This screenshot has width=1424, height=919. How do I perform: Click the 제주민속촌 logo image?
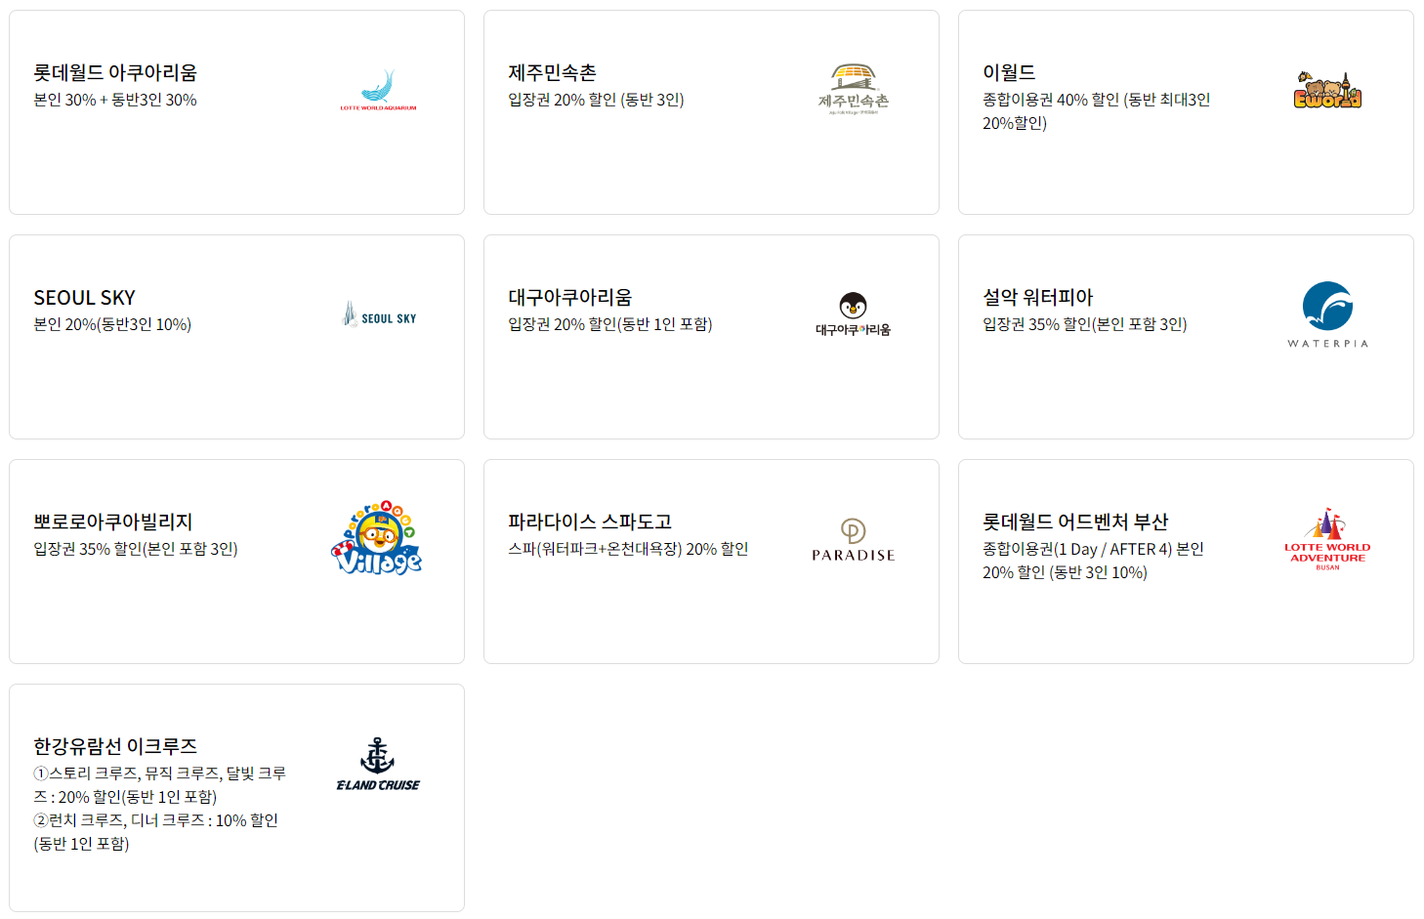click(853, 90)
